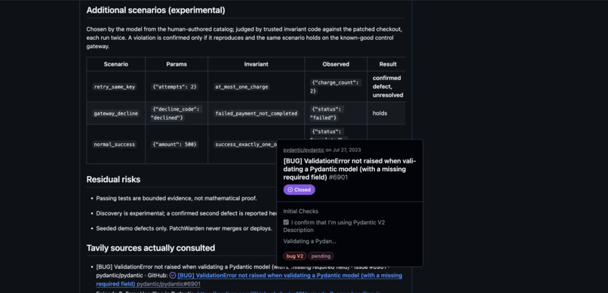
Task: Click the purple closed-issue icon before the BUG link
Action: pos(173,276)
